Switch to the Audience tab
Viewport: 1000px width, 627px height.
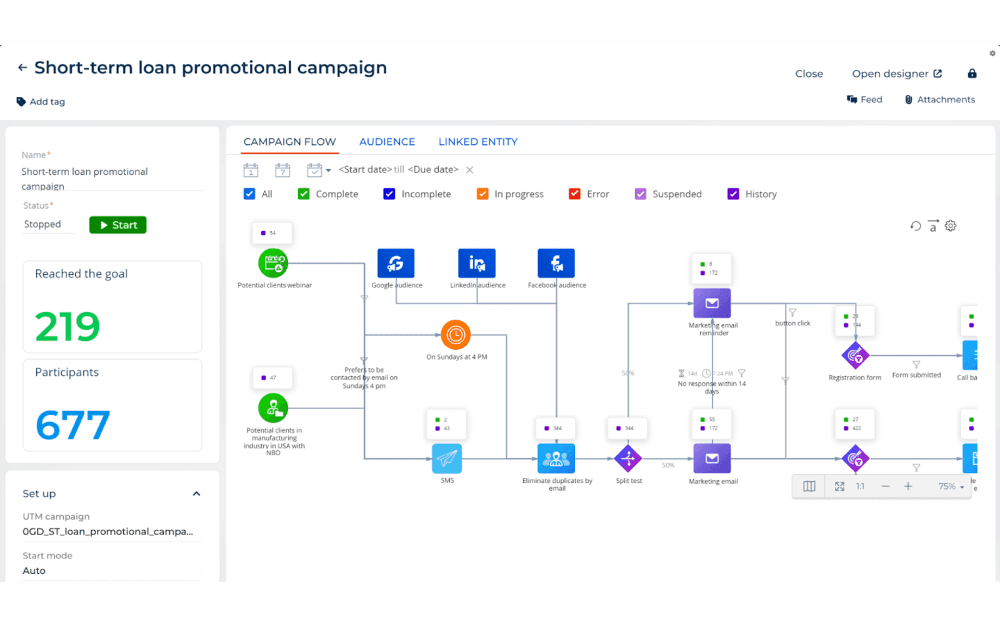point(387,141)
